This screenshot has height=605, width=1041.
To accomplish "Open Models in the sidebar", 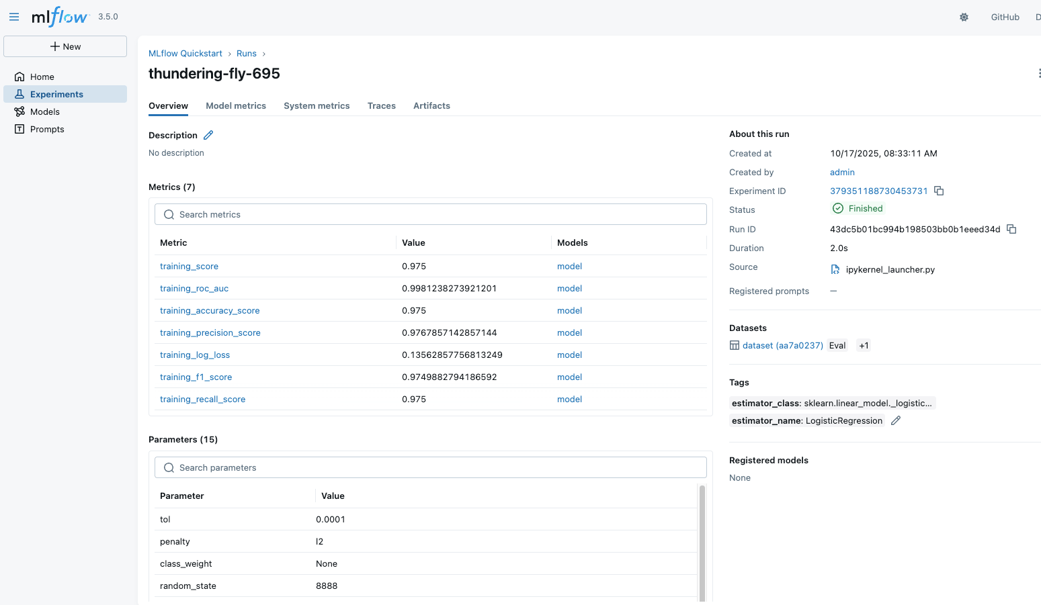I will tap(65, 111).
